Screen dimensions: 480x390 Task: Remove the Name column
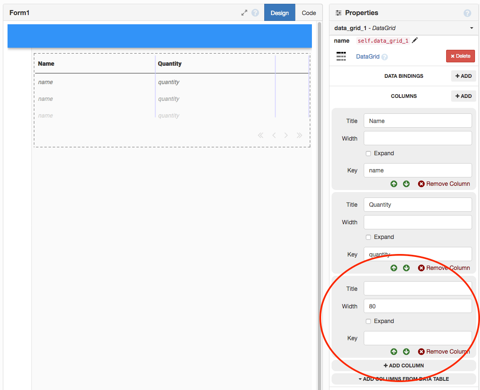[x=444, y=184]
